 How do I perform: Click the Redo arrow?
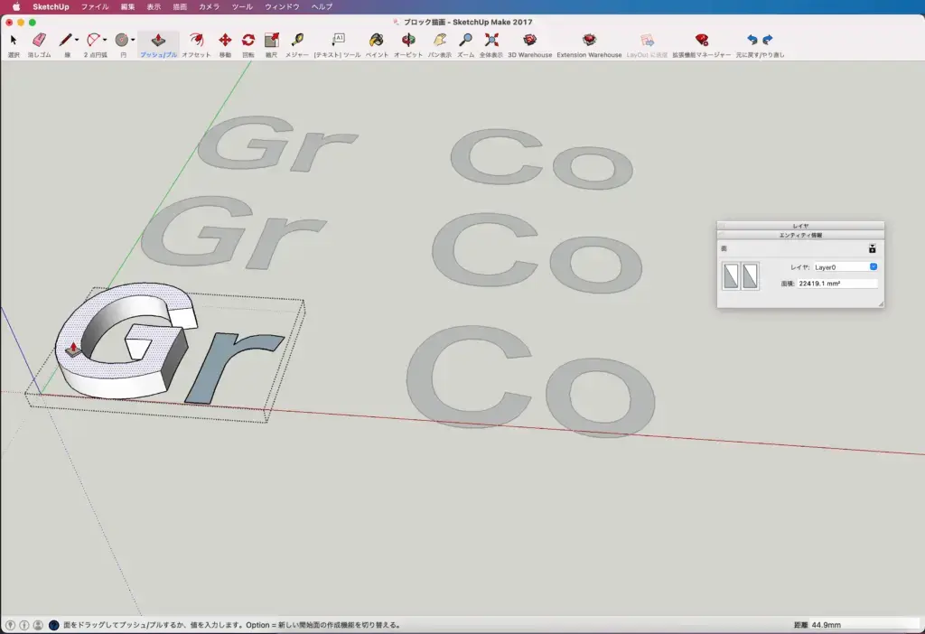click(x=768, y=40)
